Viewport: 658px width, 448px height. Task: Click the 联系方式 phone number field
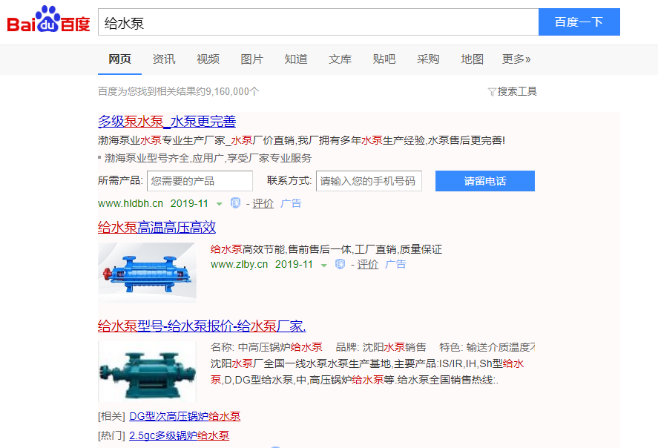click(369, 181)
